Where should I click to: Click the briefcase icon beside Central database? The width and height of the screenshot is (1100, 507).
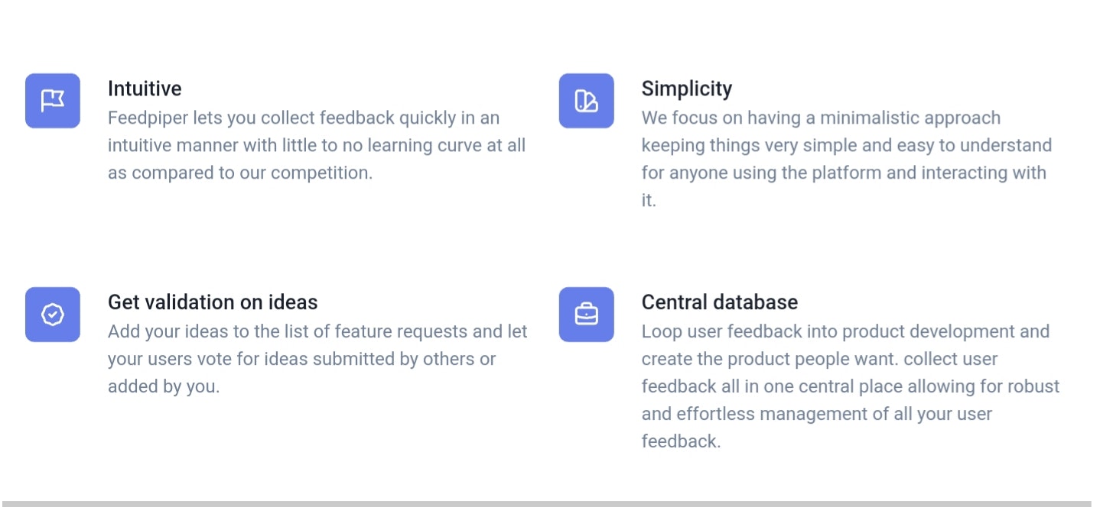click(x=586, y=315)
